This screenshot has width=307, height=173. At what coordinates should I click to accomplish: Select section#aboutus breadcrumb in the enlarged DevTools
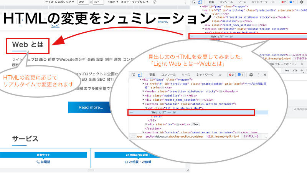pos(174,136)
